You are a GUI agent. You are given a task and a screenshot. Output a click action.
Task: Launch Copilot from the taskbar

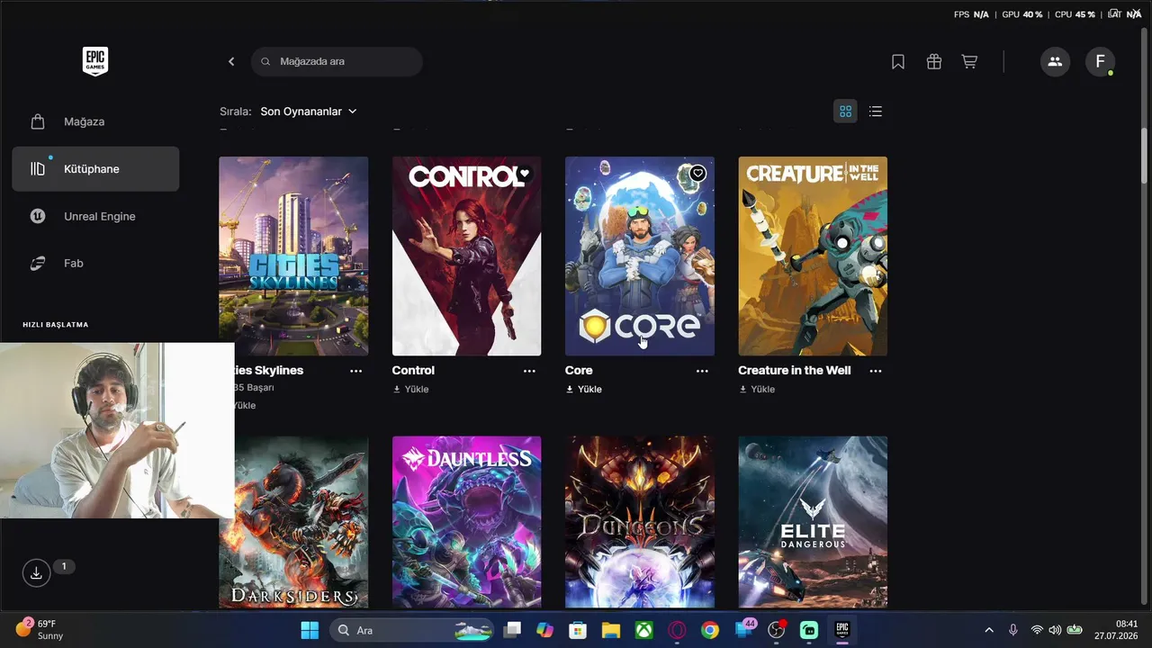pos(545,630)
